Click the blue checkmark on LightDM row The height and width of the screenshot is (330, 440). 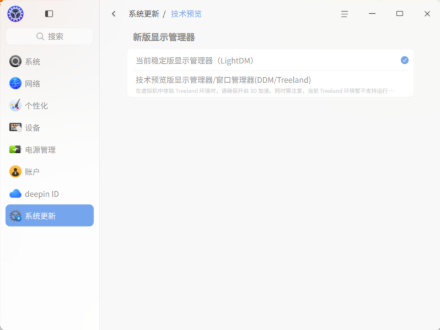click(404, 60)
